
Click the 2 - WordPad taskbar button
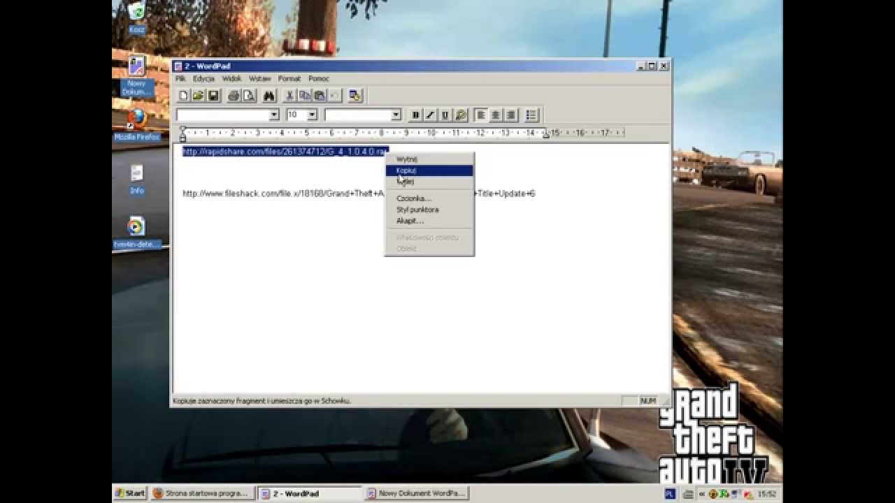[x=309, y=493]
